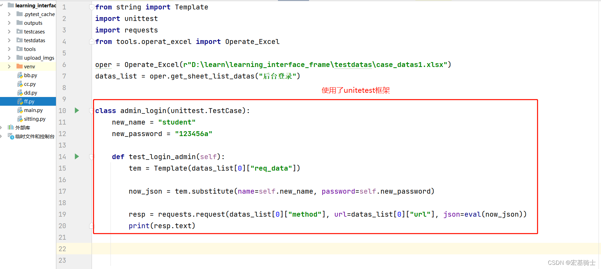Click the testcases package folder icon

[x=20, y=31]
